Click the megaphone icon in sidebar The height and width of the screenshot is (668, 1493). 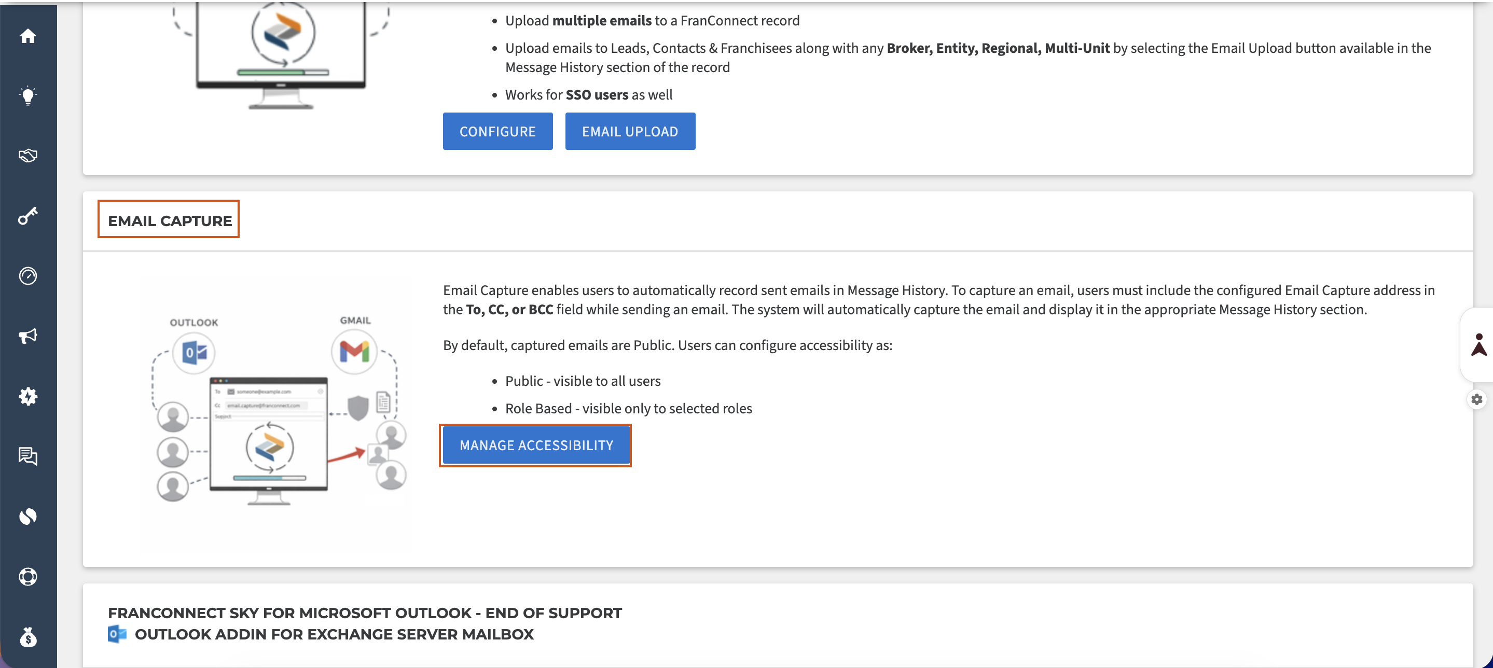pyautogui.click(x=28, y=336)
